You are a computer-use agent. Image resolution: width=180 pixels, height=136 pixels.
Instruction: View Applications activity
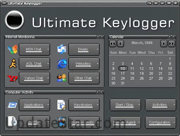point(35,105)
